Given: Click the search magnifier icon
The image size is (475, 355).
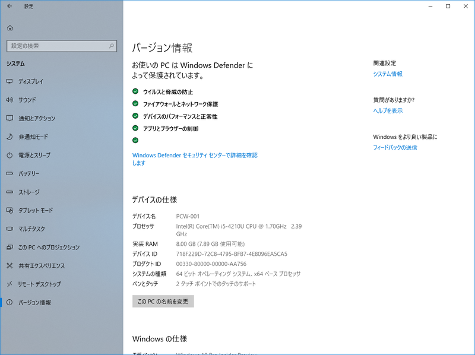Looking at the screenshot, I should tap(111, 46).
